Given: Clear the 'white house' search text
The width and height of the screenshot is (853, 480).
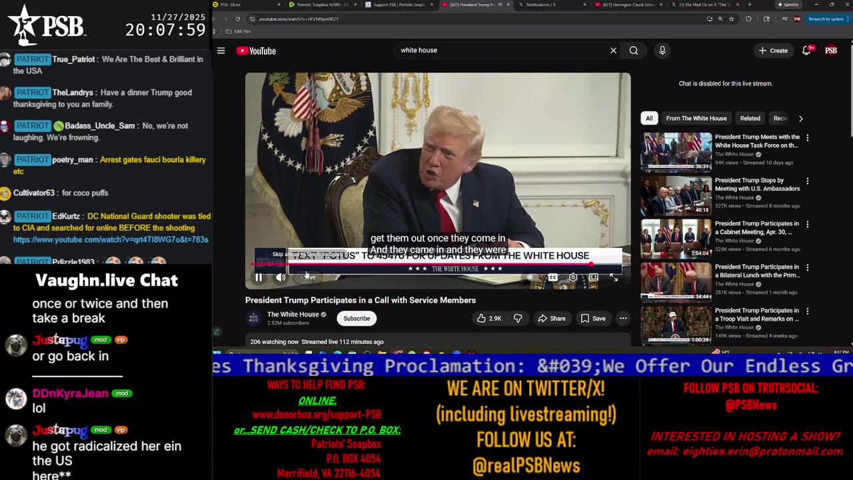Looking at the screenshot, I should click(x=613, y=50).
